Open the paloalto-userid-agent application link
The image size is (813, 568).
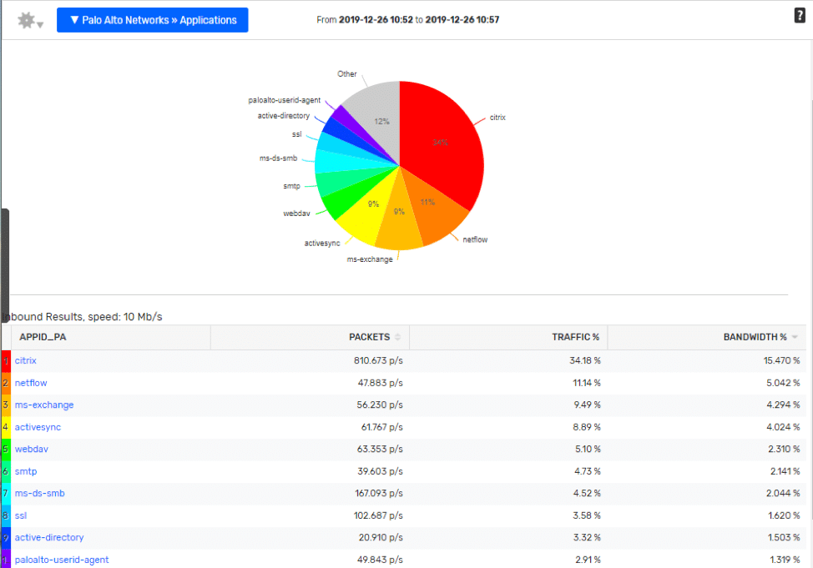61,560
